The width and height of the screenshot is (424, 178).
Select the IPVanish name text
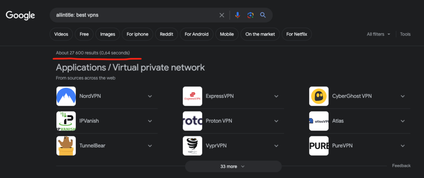89,121
